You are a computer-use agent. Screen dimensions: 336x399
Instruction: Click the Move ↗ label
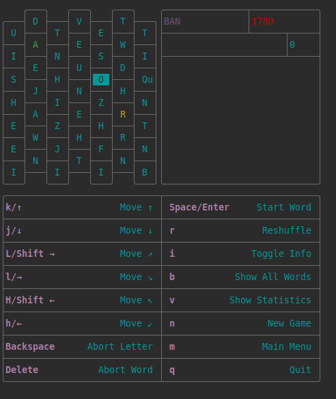(137, 253)
